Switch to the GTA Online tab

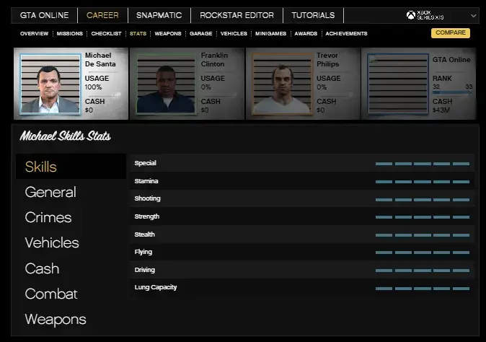[x=44, y=15]
